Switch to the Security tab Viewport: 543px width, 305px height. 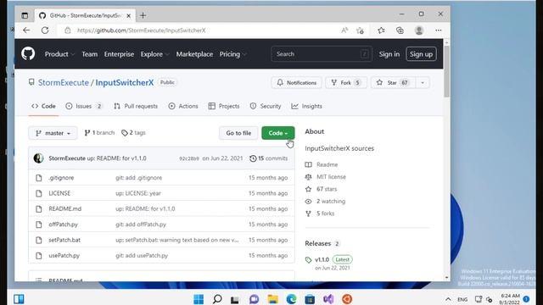click(x=266, y=106)
